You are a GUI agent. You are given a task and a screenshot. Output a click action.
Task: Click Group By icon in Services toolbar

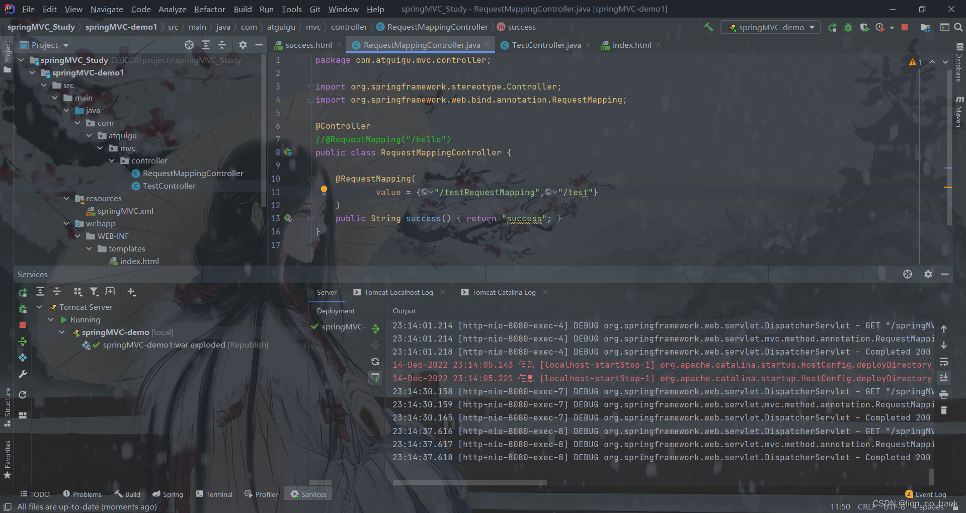tap(77, 292)
